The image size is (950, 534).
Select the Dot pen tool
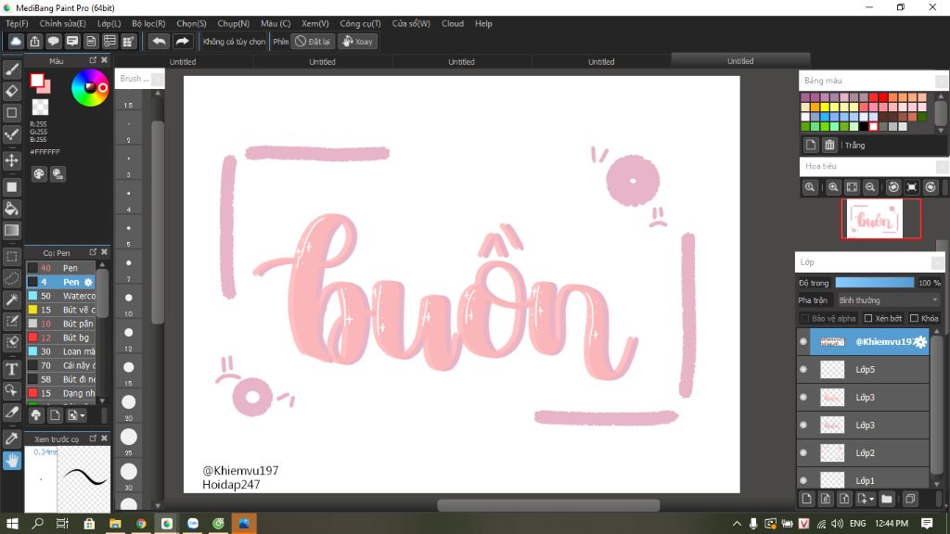coord(11,134)
